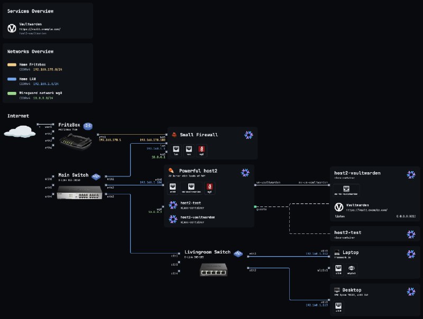Select the lan interface icon in Small Firewall
Screen dimensions: 423x319
(176, 150)
